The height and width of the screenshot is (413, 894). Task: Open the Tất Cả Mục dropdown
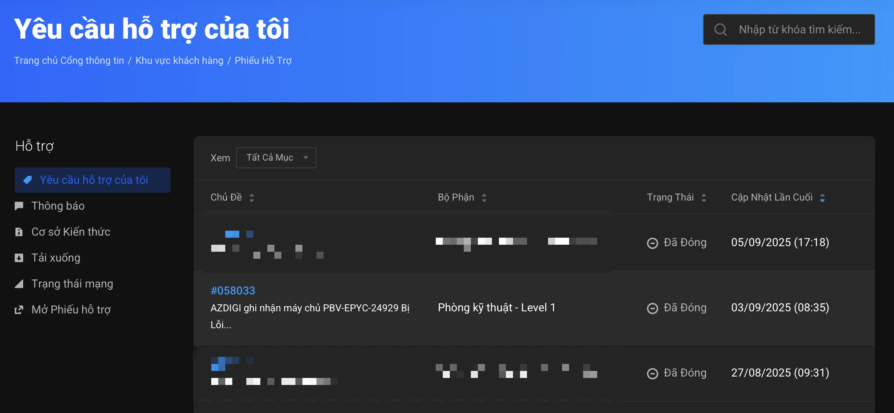(x=276, y=158)
